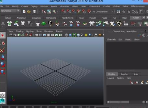The image size is (148, 108).
Task: Pick the Rotate tool with blue sphere
Action: tap(3, 64)
